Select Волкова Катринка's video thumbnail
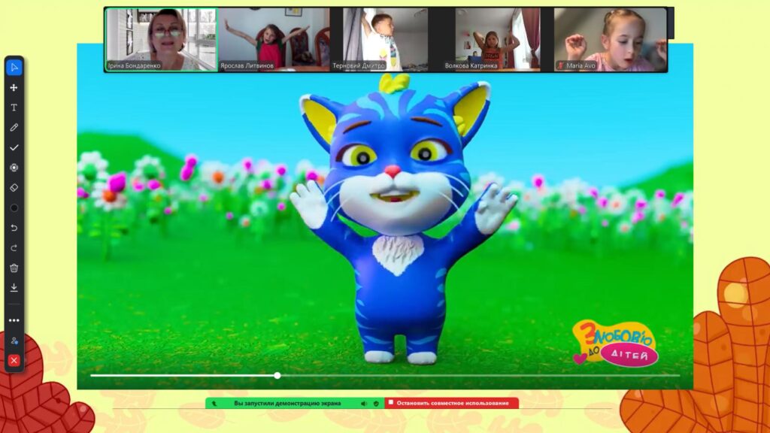The image size is (770, 433). 498,40
